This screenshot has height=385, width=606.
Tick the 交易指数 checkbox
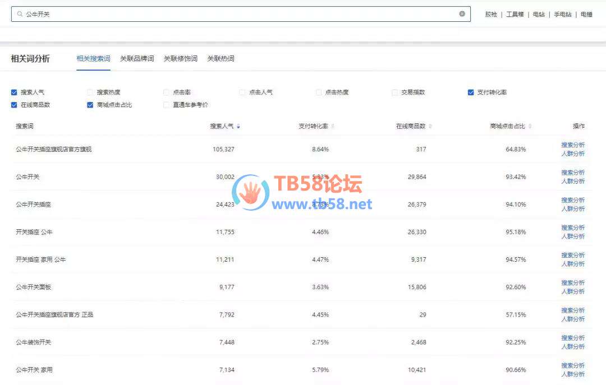[394, 92]
